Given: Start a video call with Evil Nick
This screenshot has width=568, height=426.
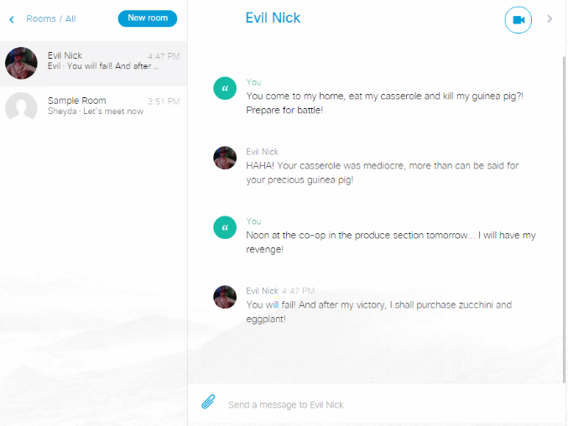Looking at the screenshot, I should 518,20.
